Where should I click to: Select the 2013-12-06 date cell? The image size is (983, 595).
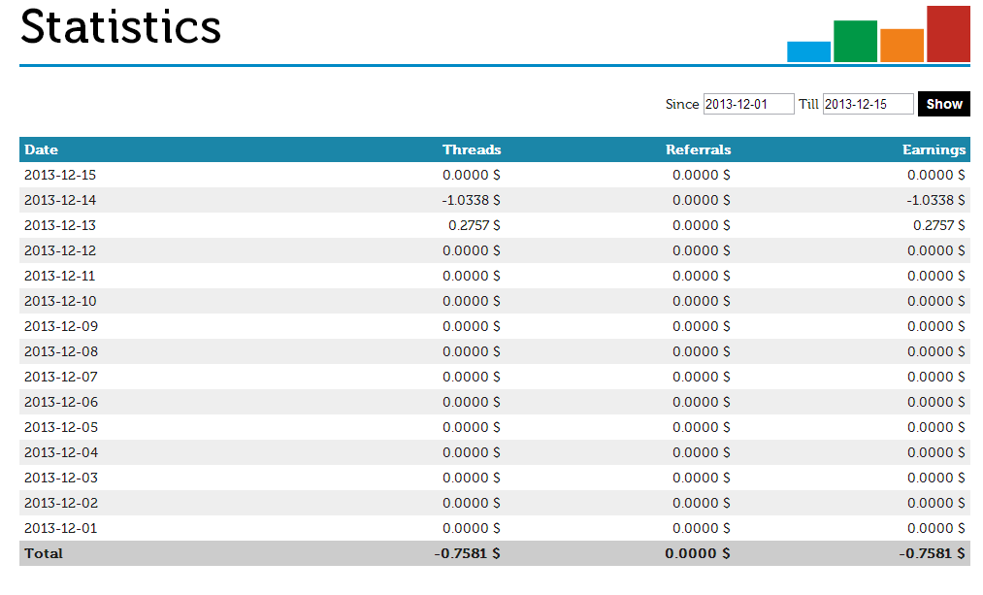(61, 402)
